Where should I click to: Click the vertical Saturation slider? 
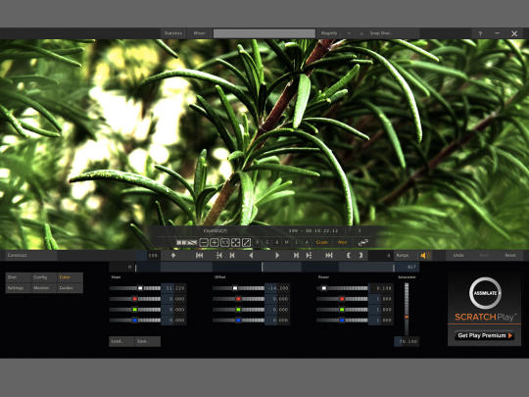click(407, 309)
